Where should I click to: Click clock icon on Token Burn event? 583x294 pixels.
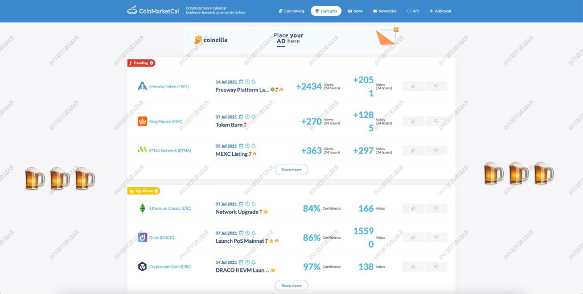click(x=247, y=117)
